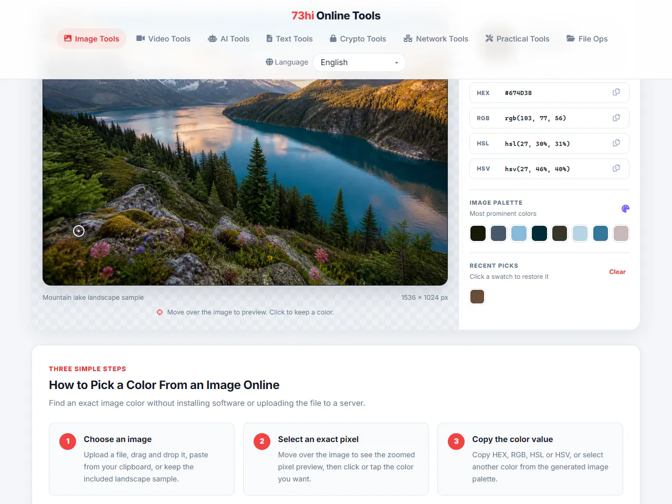
Task: Select the pinkish beige palette swatch
Action: coord(621,233)
